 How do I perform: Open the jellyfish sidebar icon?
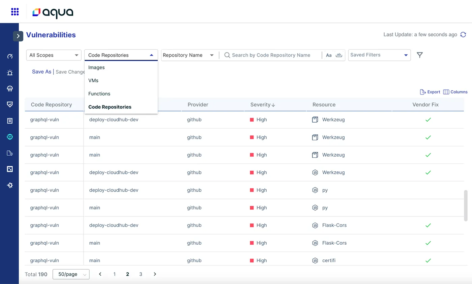tap(10, 88)
